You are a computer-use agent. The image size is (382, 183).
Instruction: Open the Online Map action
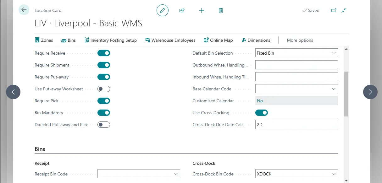coord(218,40)
